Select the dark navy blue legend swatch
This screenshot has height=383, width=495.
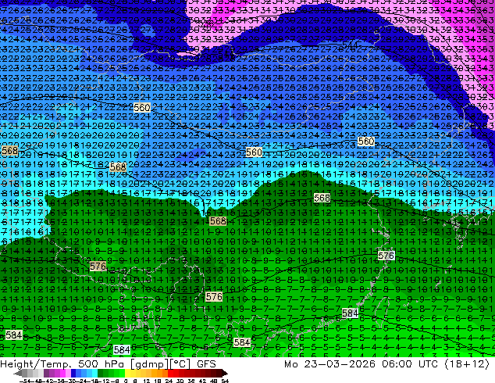point(73,373)
